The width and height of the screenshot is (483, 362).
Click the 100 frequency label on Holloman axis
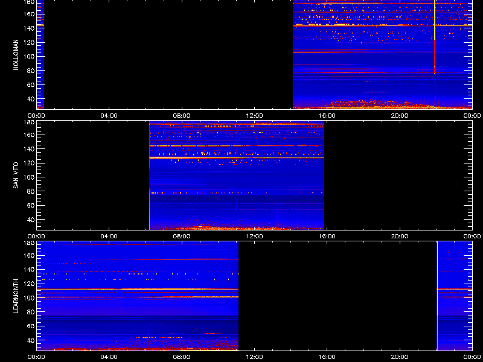[30, 57]
